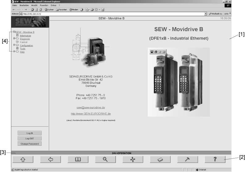
Task: Open the Configuration tree link
Action: coord(26,46)
